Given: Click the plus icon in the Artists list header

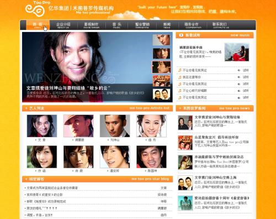Looking at the screenshot, I should click(x=26, y=108).
